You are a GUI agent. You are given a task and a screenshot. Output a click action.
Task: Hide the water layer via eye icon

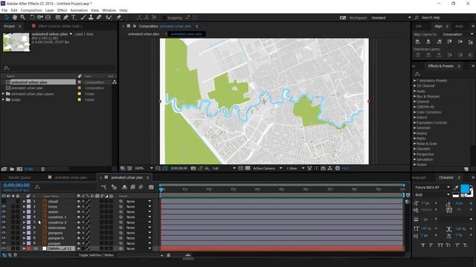(x=4, y=212)
